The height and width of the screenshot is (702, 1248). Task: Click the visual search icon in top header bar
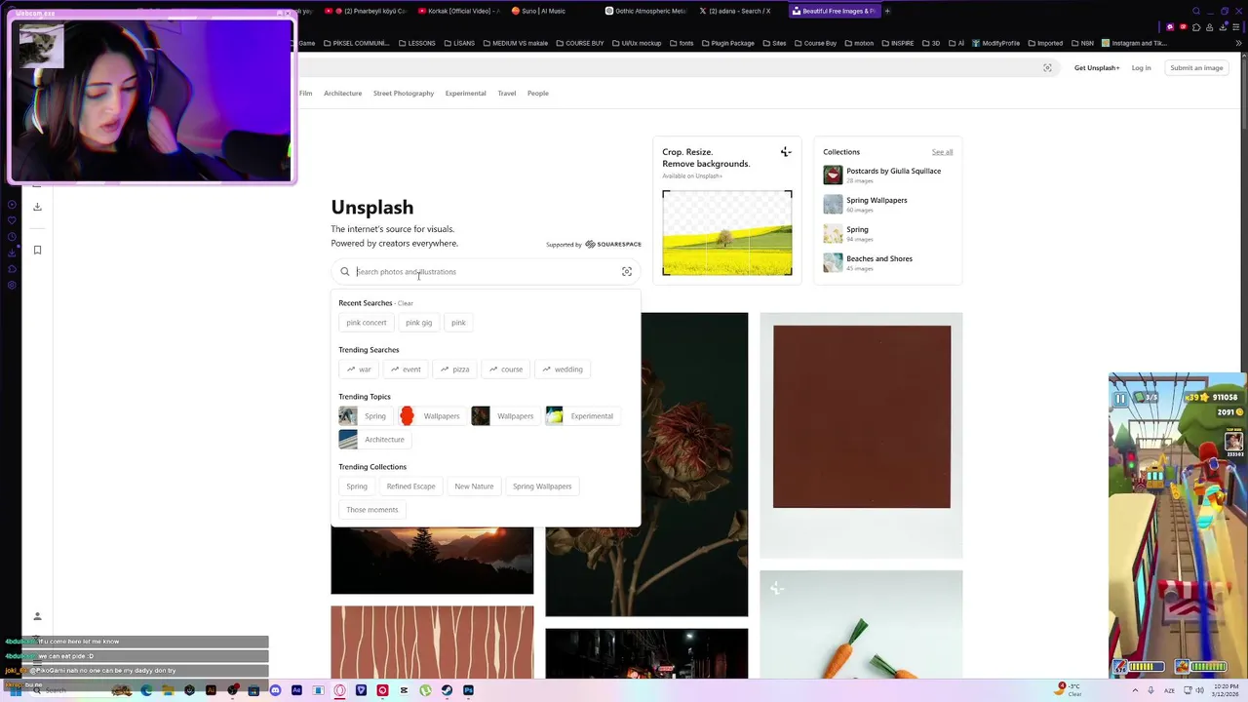[1047, 68]
